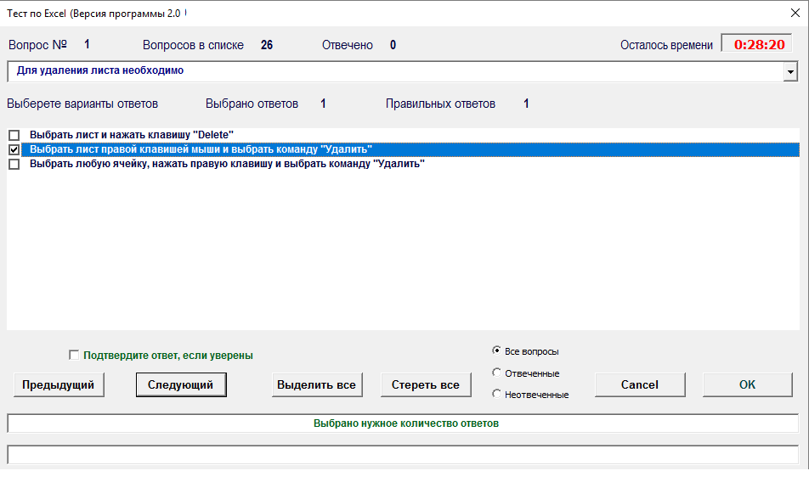Cancel the test dialog

640,384
